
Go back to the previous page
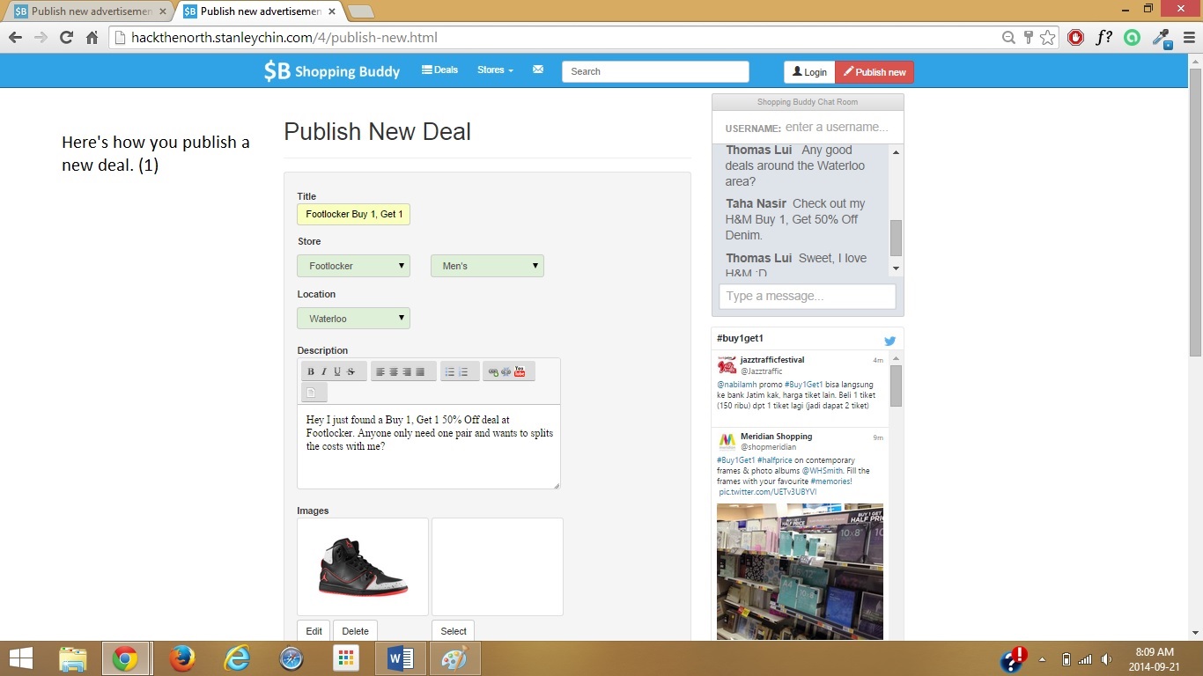pyautogui.click(x=15, y=37)
